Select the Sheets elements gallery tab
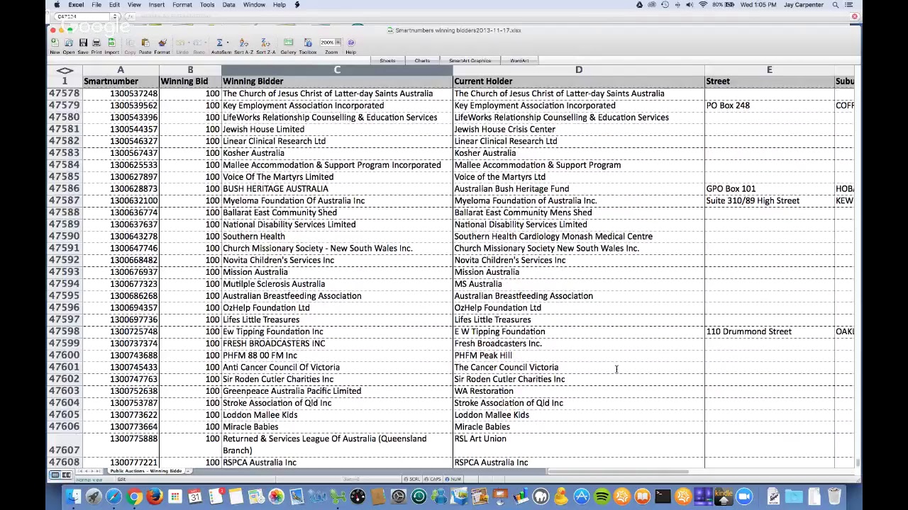 point(387,61)
